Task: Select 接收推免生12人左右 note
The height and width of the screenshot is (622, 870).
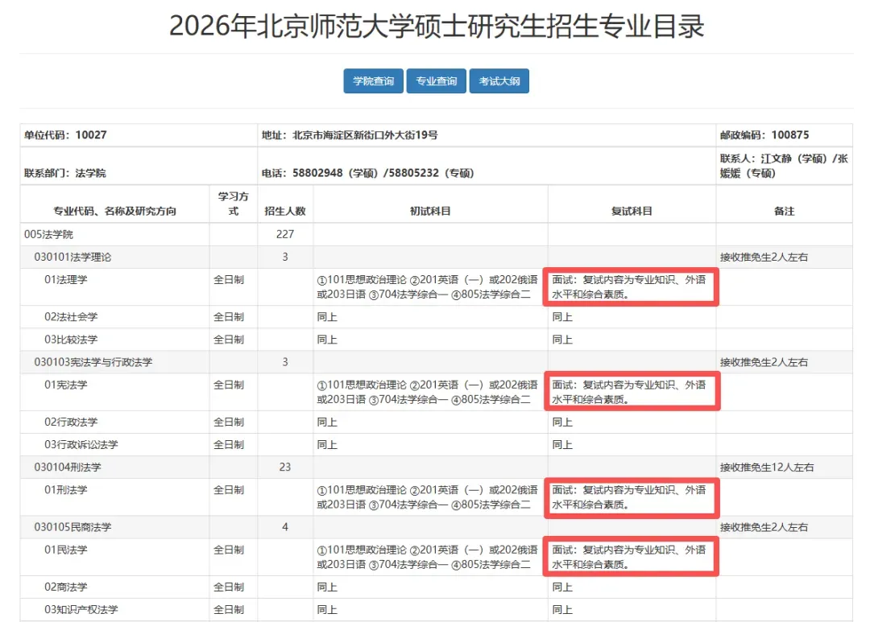Action: [767, 467]
